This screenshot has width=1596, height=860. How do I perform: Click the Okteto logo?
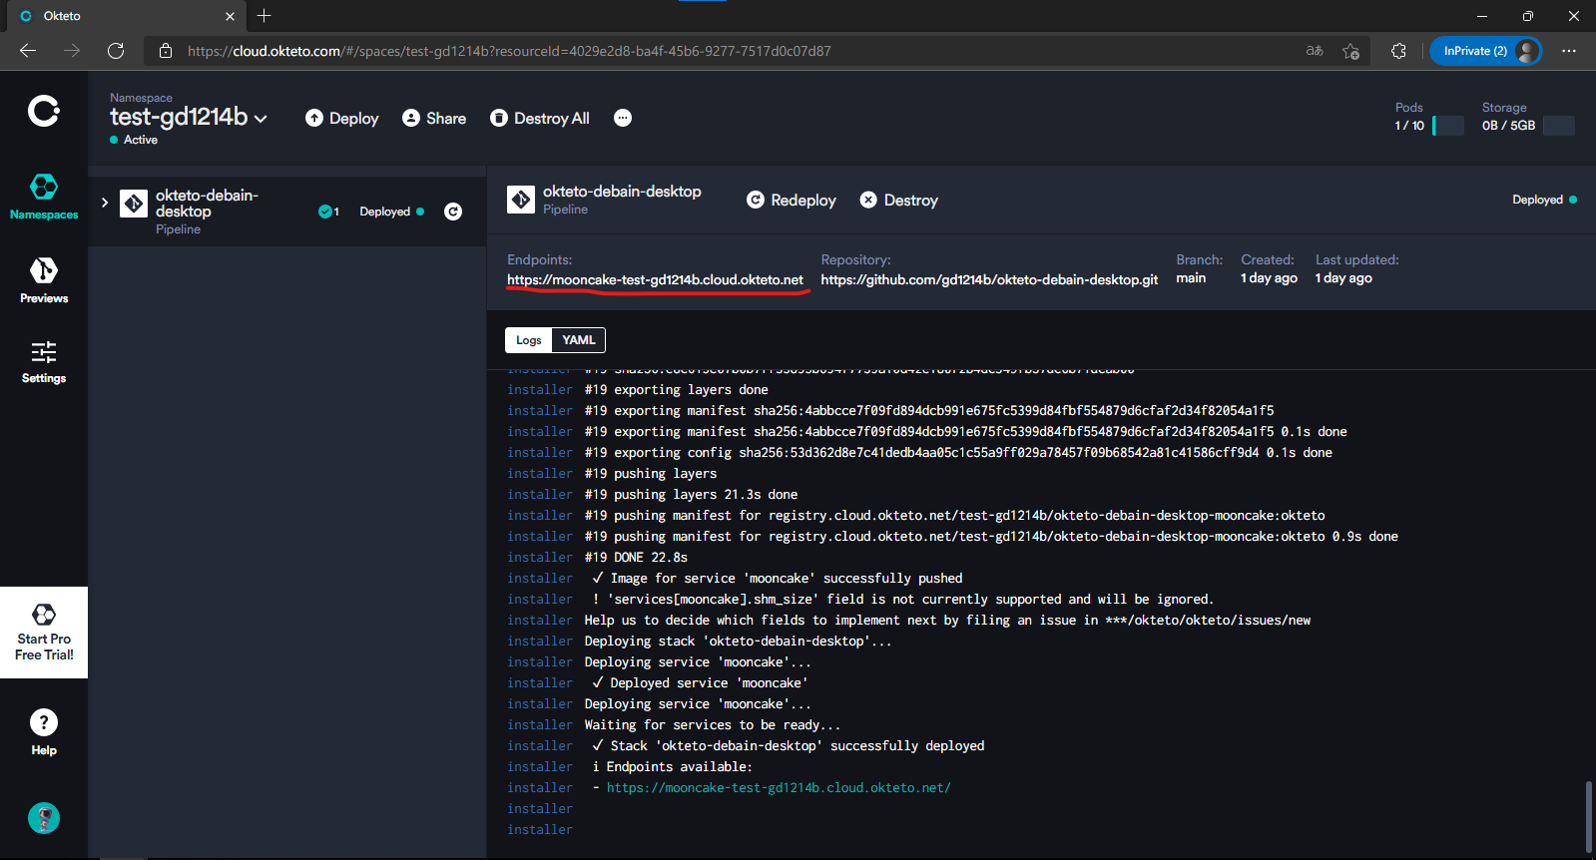[44, 111]
